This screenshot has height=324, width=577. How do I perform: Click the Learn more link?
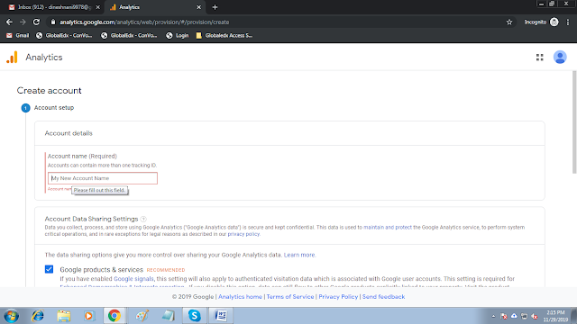[299, 255]
